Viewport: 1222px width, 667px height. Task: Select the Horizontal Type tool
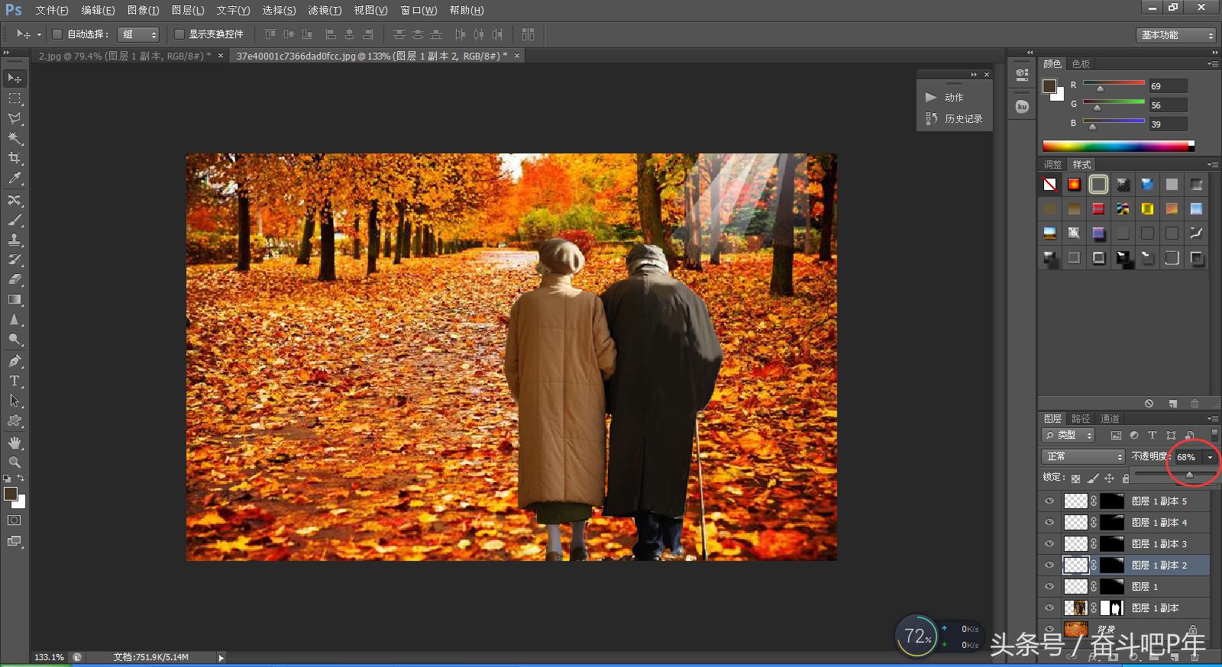(x=15, y=381)
